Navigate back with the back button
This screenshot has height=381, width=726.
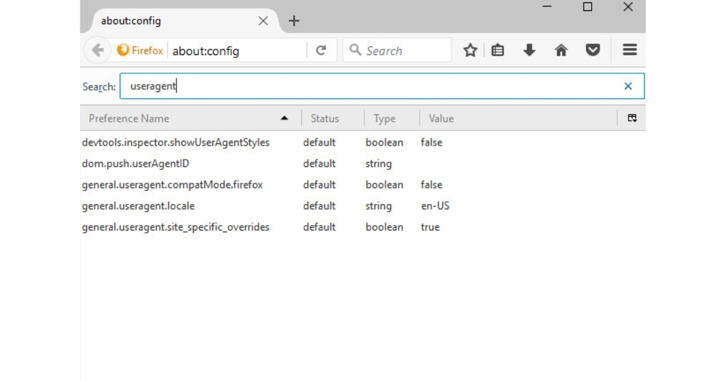tap(97, 51)
